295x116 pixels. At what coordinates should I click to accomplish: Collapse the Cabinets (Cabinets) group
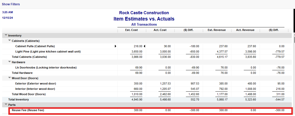click(x=10, y=41)
